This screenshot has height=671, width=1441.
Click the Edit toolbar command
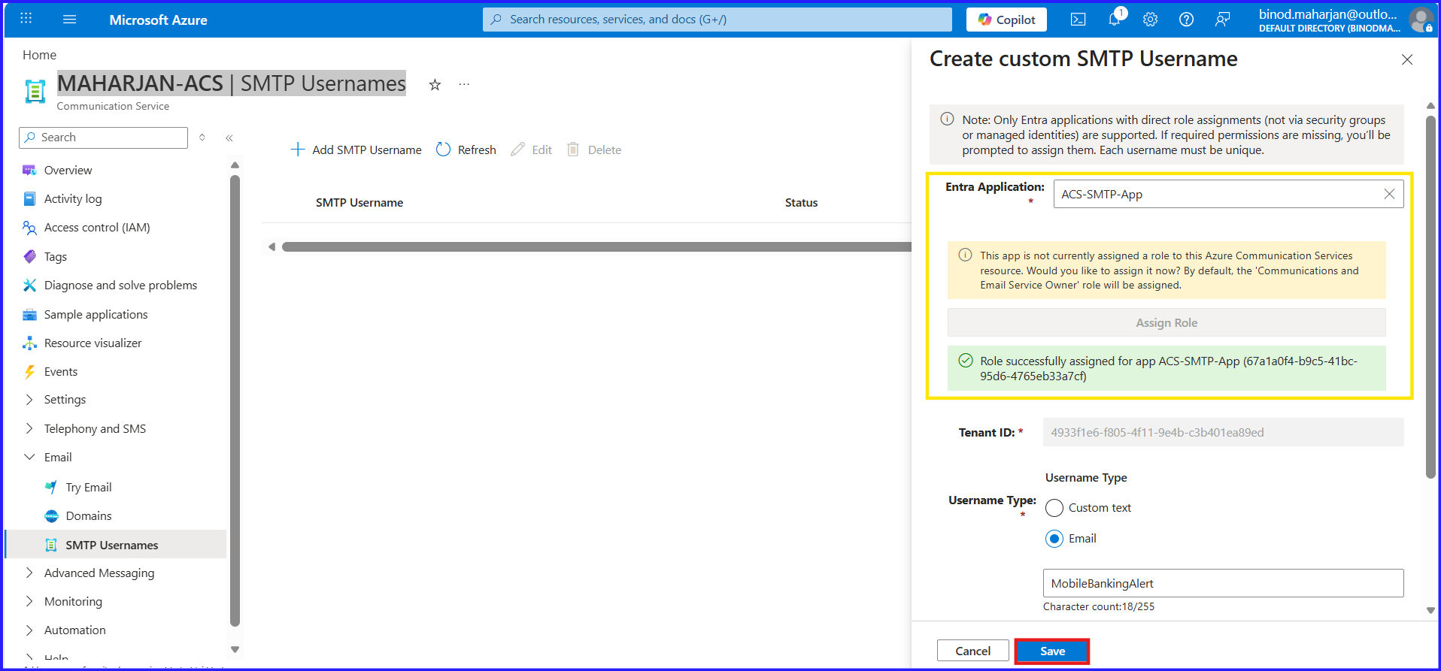[x=531, y=150]
